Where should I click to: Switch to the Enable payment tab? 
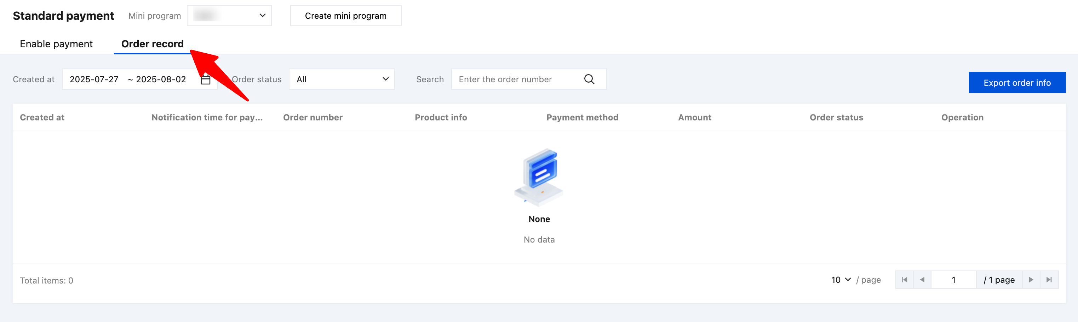point(56,44)
